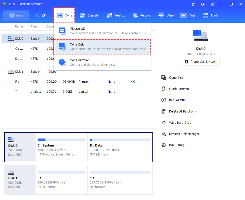
Task: Click the redo arrow
Action: 44,15
